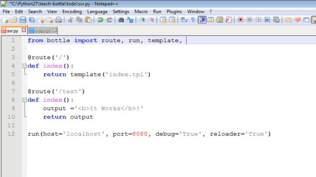Viewport: 316px width, 177px height.
Task: Switch to the svr.py tab
Action: (x=12, y=31)
